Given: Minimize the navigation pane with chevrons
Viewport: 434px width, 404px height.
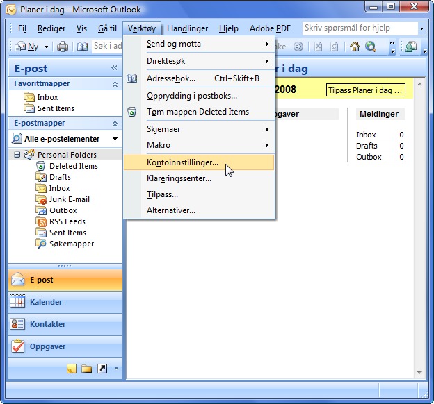Looking at the screenshot, I should (x=114, y=67).
